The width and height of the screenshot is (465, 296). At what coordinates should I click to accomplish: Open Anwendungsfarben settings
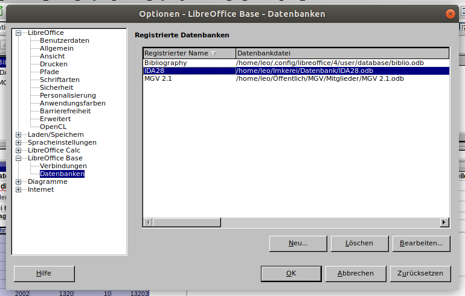coord(72,103)
